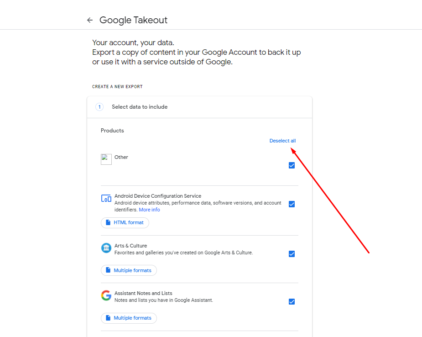Follow the More info link
Image resolution: width=422 pixels, height=337 pixels.
pyautogui.click(x=149, y=210)
